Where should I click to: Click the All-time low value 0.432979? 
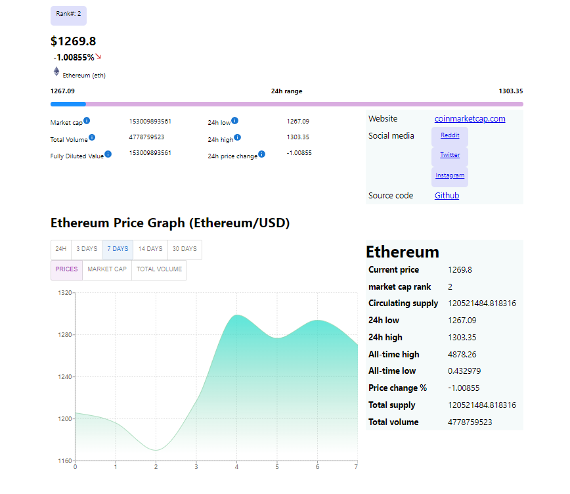(464, 371)
